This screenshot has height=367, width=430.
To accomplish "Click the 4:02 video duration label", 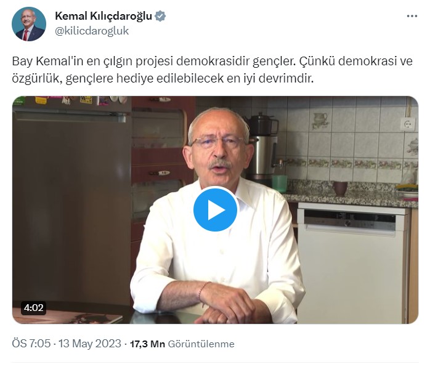I will (x=33, y=308).
